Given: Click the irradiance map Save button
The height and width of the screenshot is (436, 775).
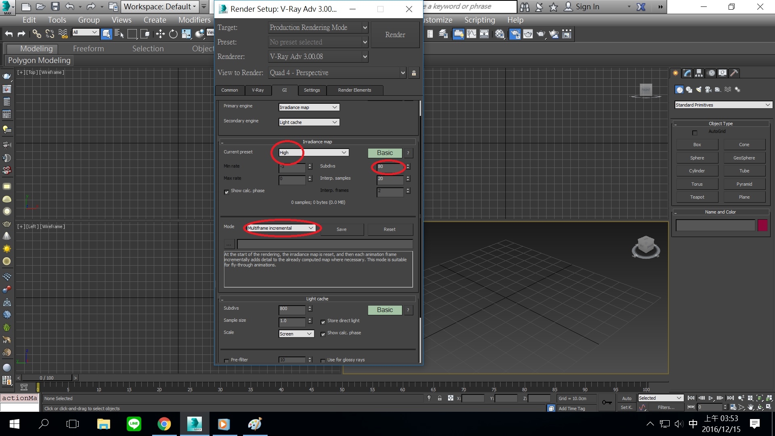Looking at the screenshot, I should 341,229.
